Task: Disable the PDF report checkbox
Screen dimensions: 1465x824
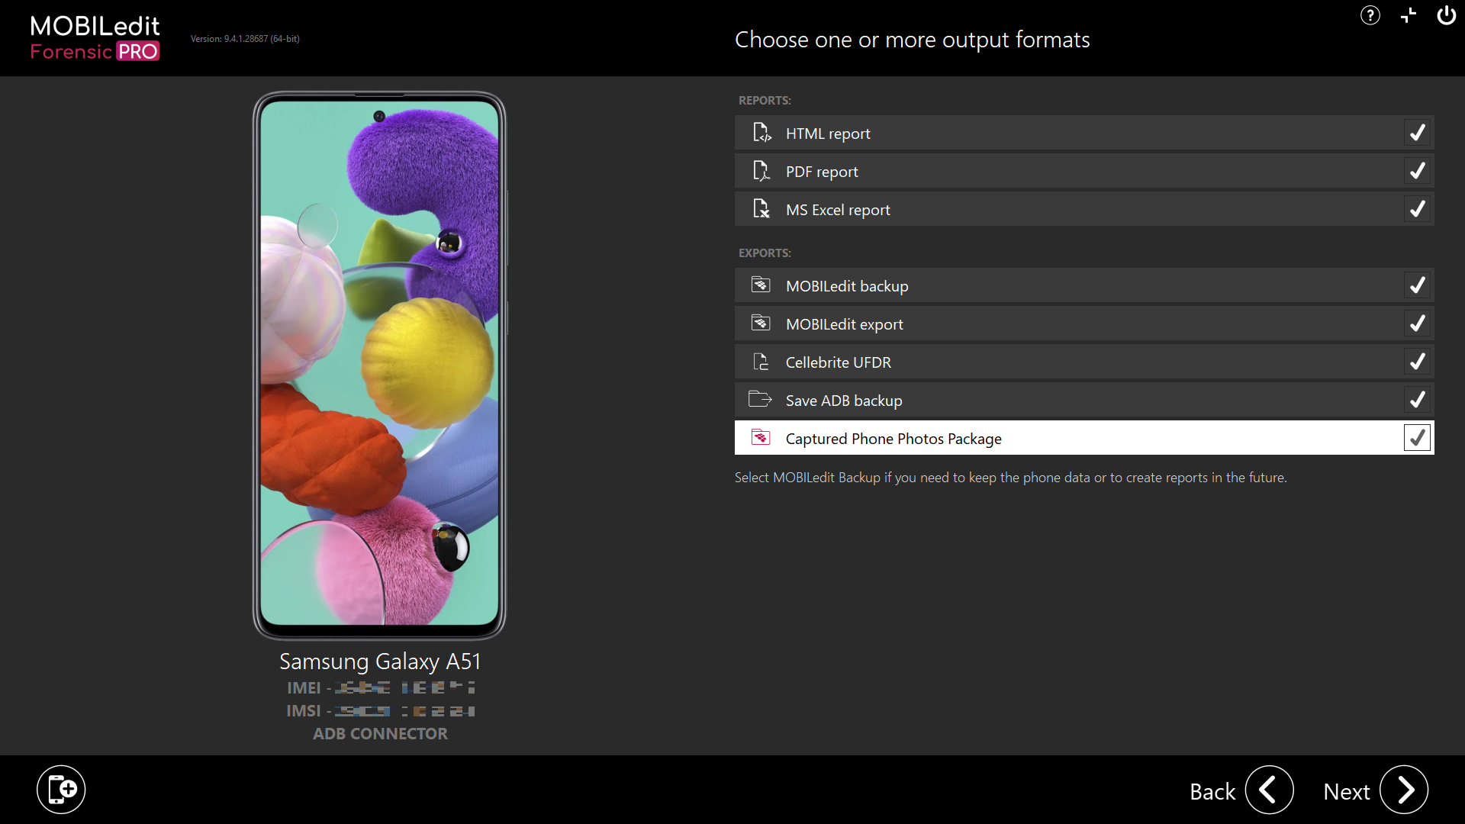Action: pyautogui.click(x=1417, y=171)
